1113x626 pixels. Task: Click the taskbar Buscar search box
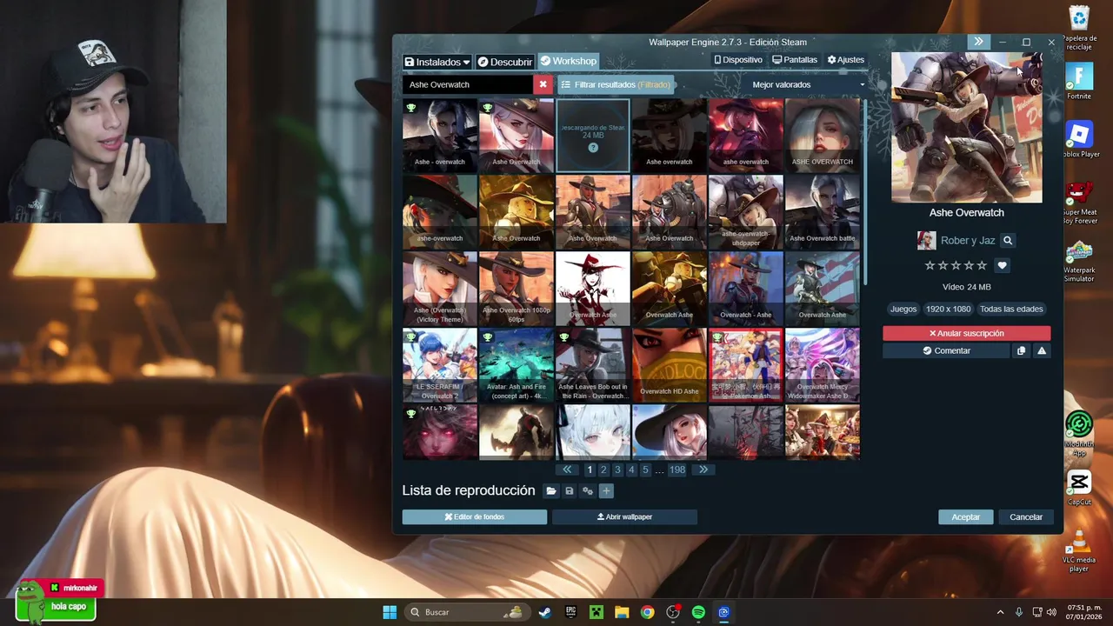tap(467, 612)
